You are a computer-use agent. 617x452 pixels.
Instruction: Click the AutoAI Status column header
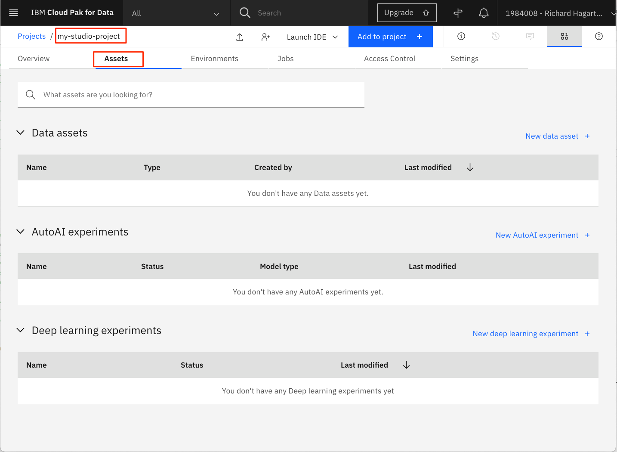[152, 266]
